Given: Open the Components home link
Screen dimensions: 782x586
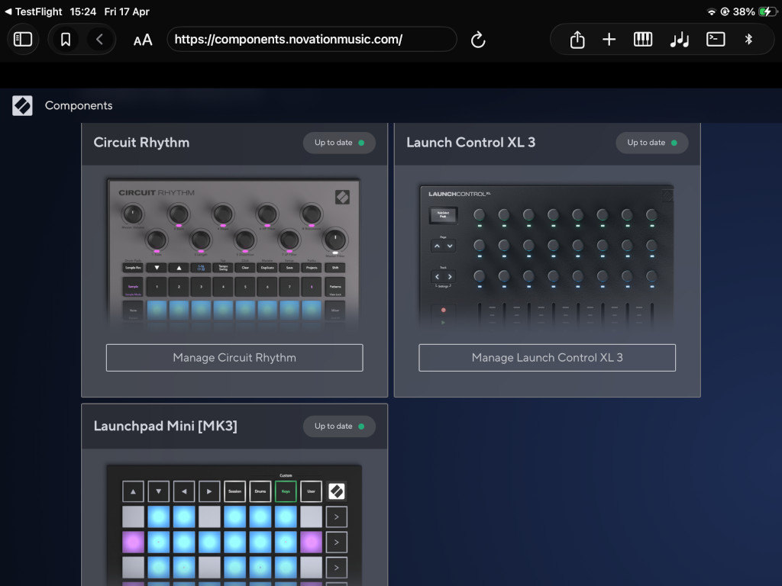Looking at the screenshot, I should (x=79, y=105).
